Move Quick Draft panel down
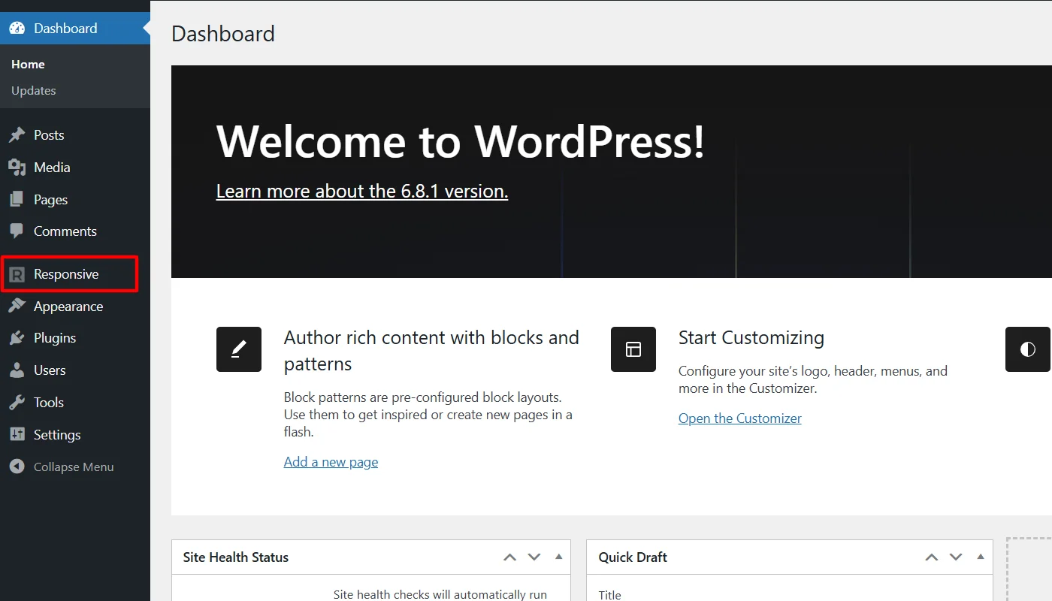 click(956, 557)
